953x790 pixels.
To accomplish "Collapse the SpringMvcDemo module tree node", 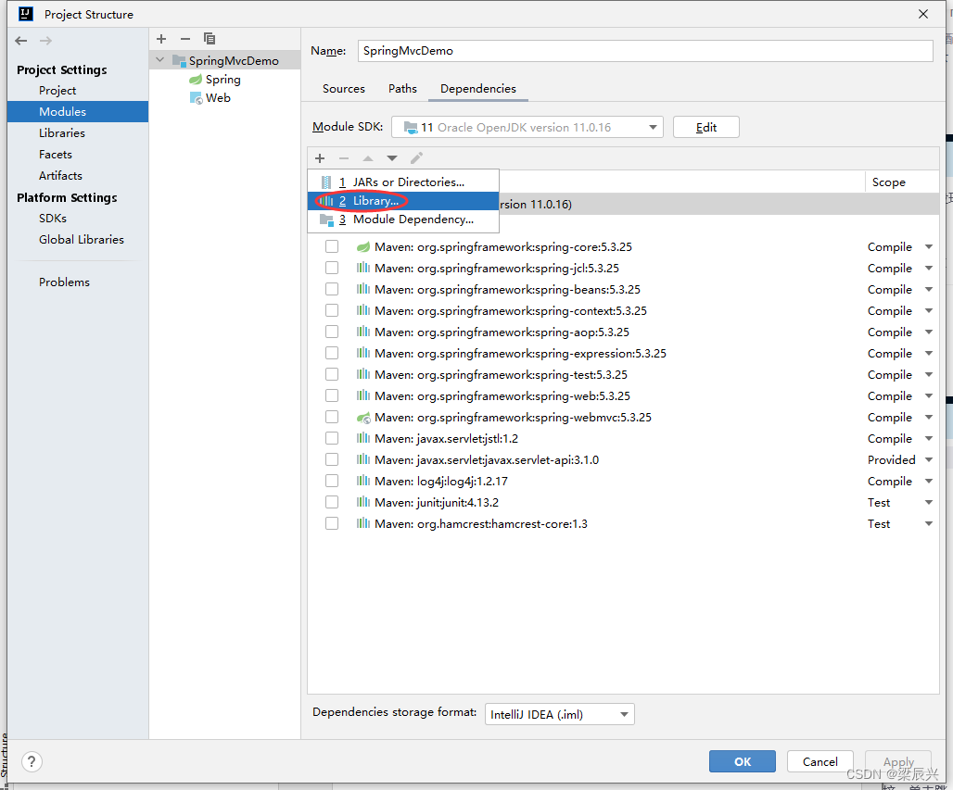I will 160,60.
